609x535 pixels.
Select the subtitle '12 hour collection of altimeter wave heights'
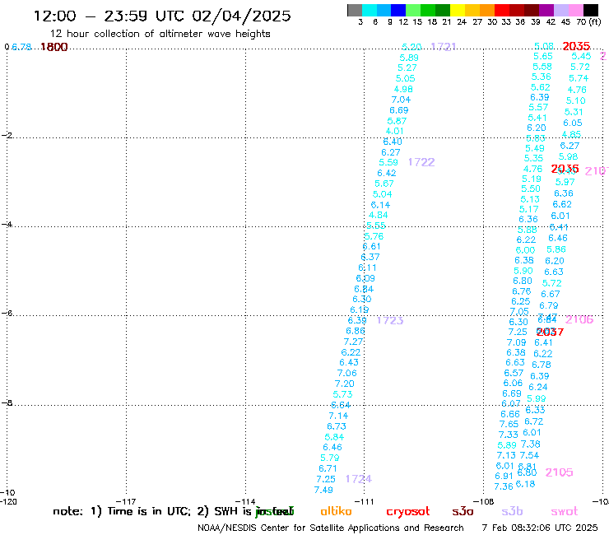click(160, 34)
